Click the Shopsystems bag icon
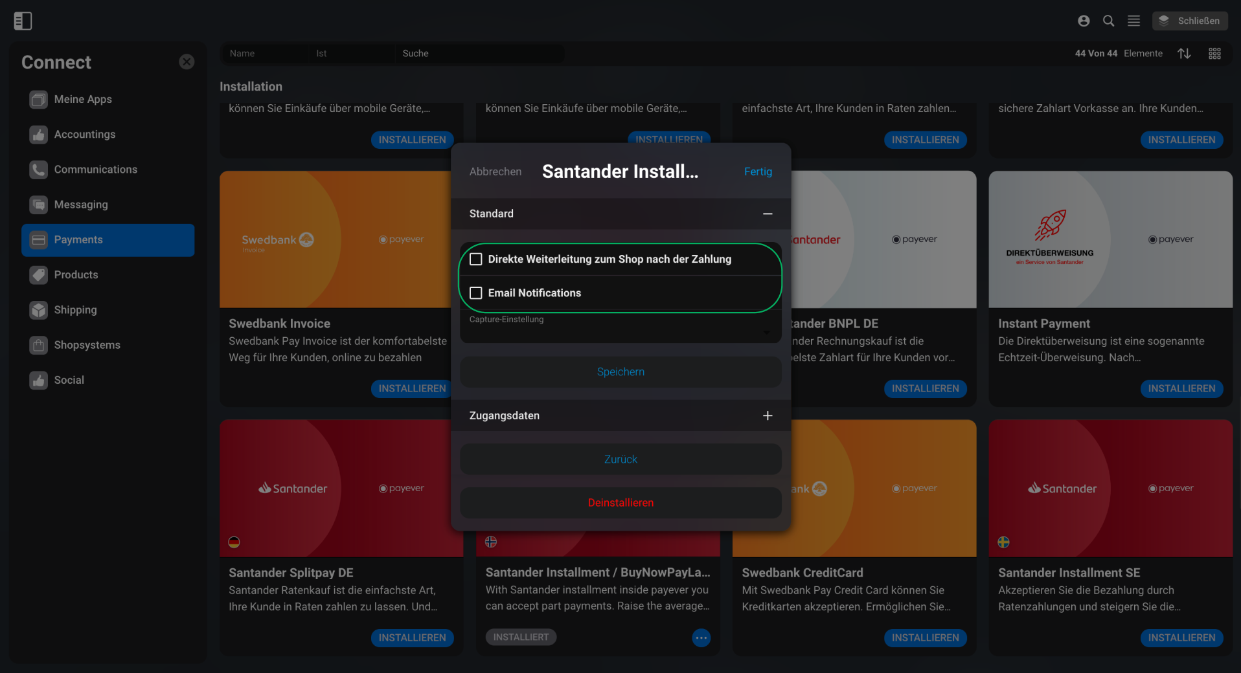 tap(39, 345)
